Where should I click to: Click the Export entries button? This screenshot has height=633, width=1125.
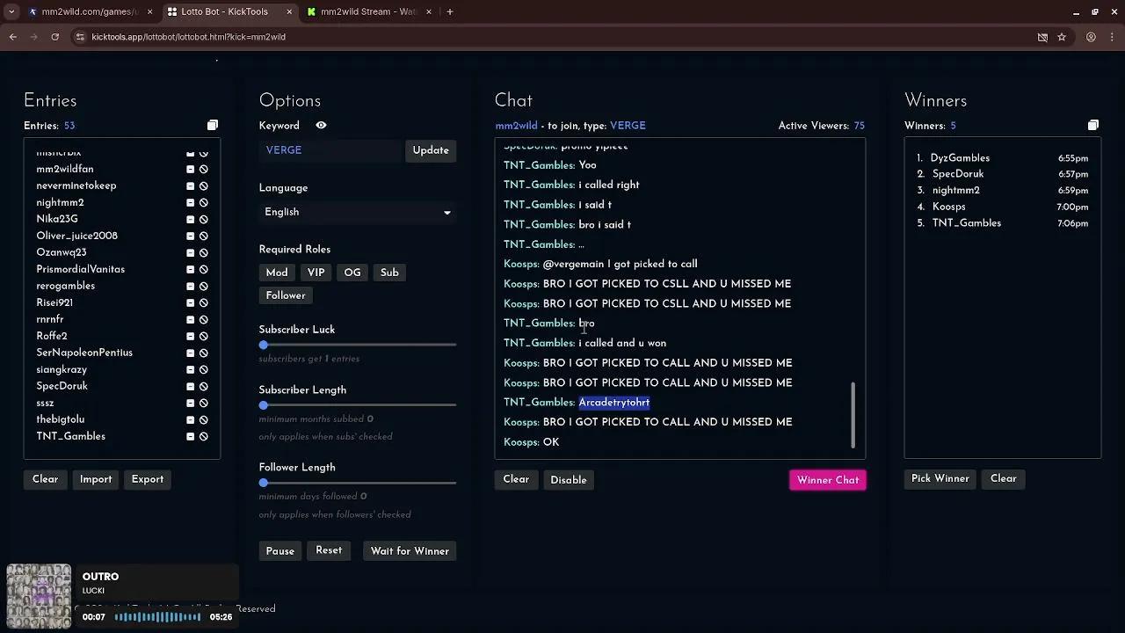(x=148, y=479)
